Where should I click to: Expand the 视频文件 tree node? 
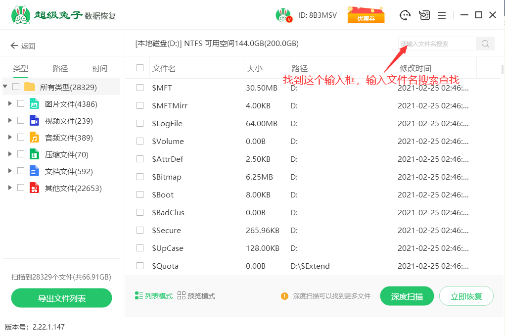tap(9, 121)
